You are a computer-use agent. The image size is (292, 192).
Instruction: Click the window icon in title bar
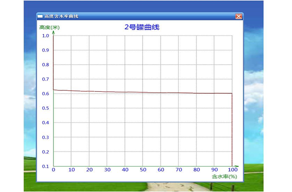(x=40, y=17)
